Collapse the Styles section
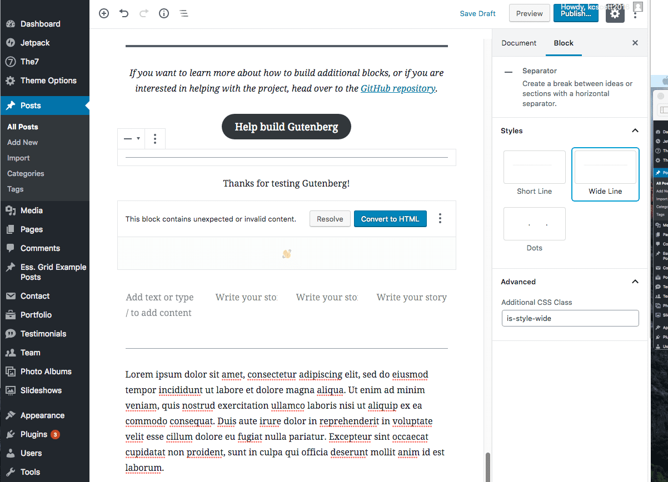Screen dimensions: 668x482 635,130
